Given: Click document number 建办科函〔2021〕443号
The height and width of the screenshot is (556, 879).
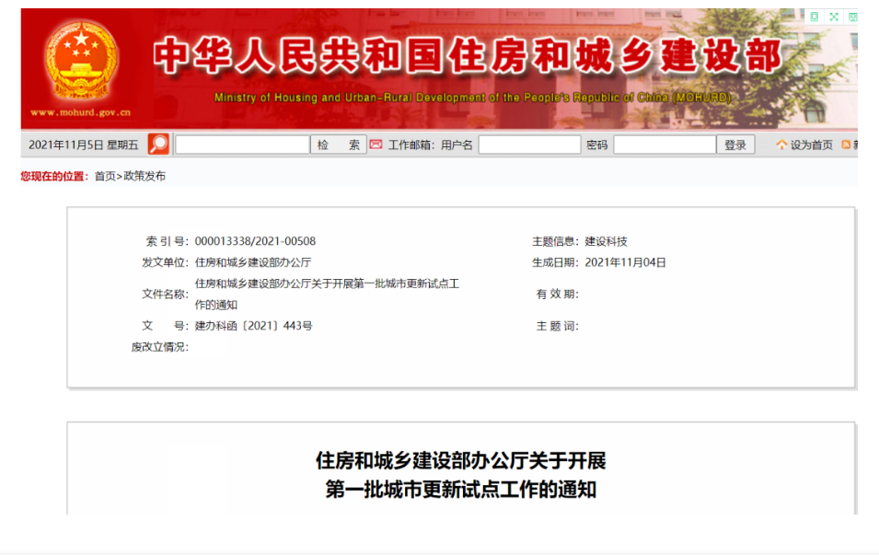Looking at the screenshot, I should click(x=253, y=326).
